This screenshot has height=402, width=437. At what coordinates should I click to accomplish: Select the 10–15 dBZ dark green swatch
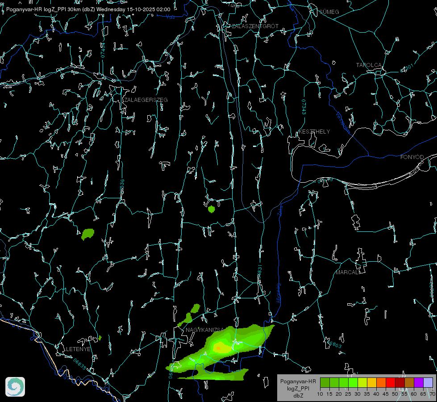(x=325, y=382)
